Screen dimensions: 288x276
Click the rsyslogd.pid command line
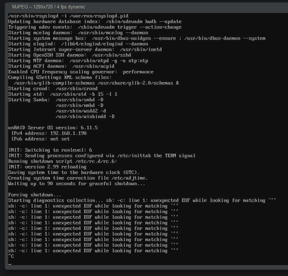tap(68, 16)
